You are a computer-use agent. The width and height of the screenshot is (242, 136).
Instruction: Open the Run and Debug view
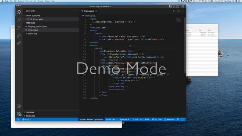click(19, 36)
